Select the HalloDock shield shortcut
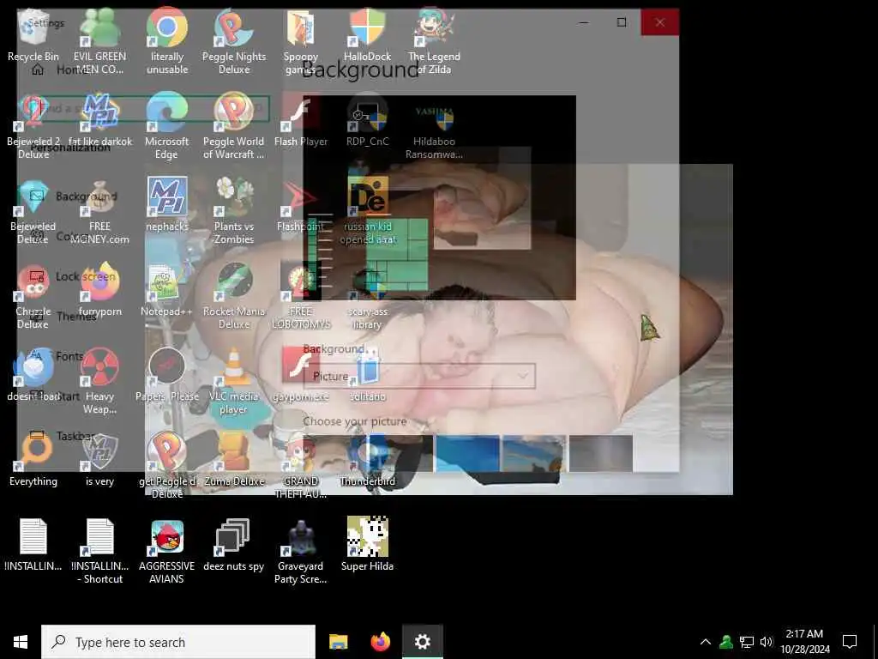This screenshot has height=659, width=878. 367,35
